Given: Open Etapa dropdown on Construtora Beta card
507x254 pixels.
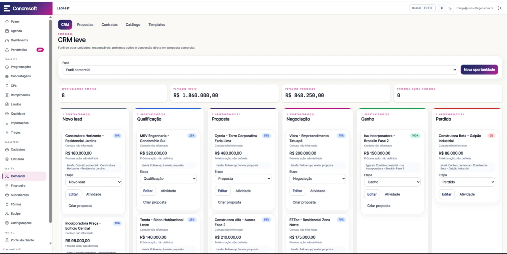Looking at the screenshot, I should click(467, 182).
